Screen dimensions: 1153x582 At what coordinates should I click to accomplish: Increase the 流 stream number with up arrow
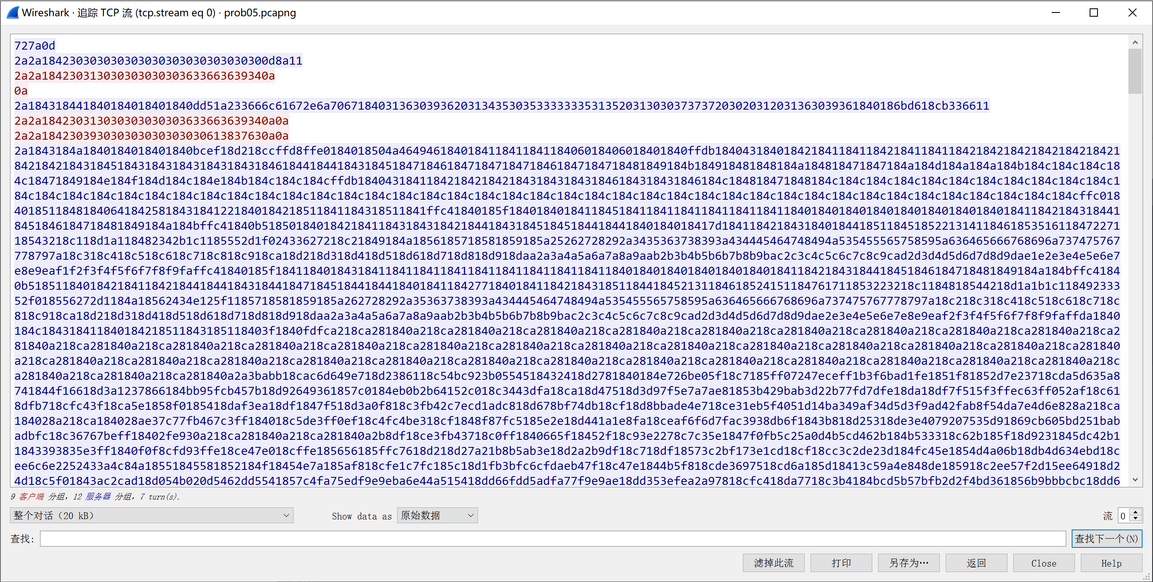[x=1135, y=512]
